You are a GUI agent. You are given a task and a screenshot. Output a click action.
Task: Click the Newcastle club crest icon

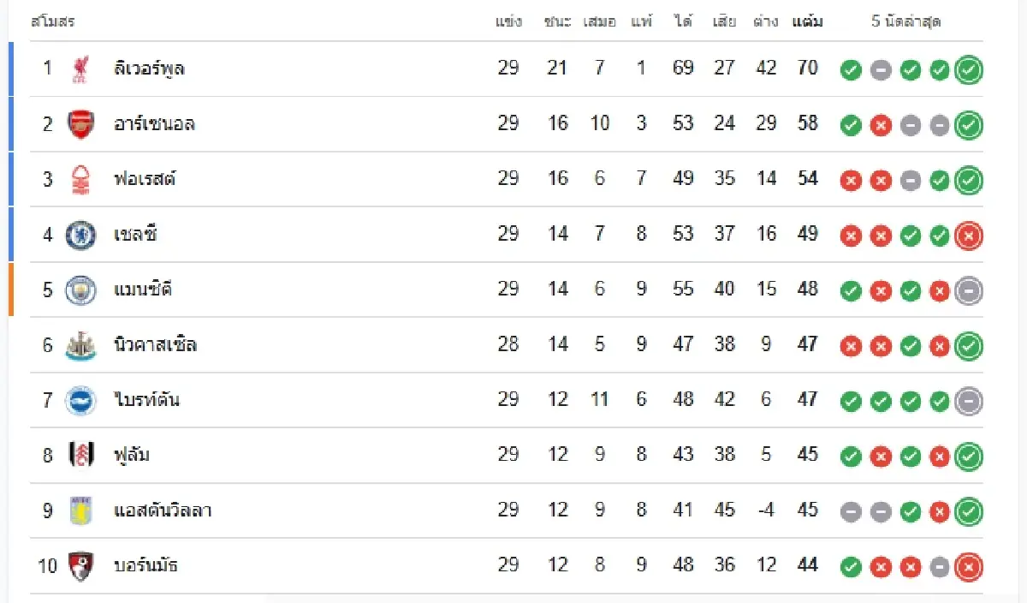80,345
